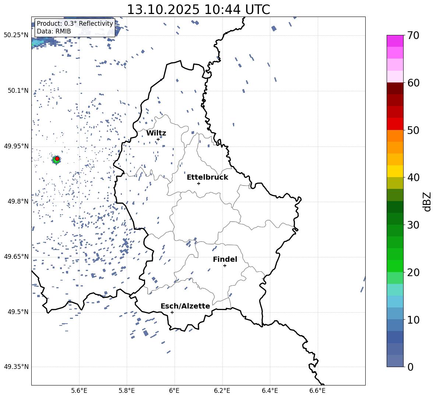This screenshot has width=436, height=398.
Task: Pick the olive-yellow swatch just below 40 dBZ
Action: coord(395,183)
